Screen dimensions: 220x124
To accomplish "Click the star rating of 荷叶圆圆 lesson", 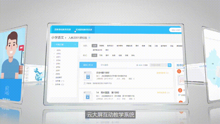I will [162, 93].
